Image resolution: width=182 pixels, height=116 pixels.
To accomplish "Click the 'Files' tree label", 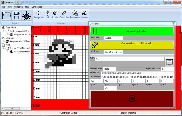I will 8,45.
